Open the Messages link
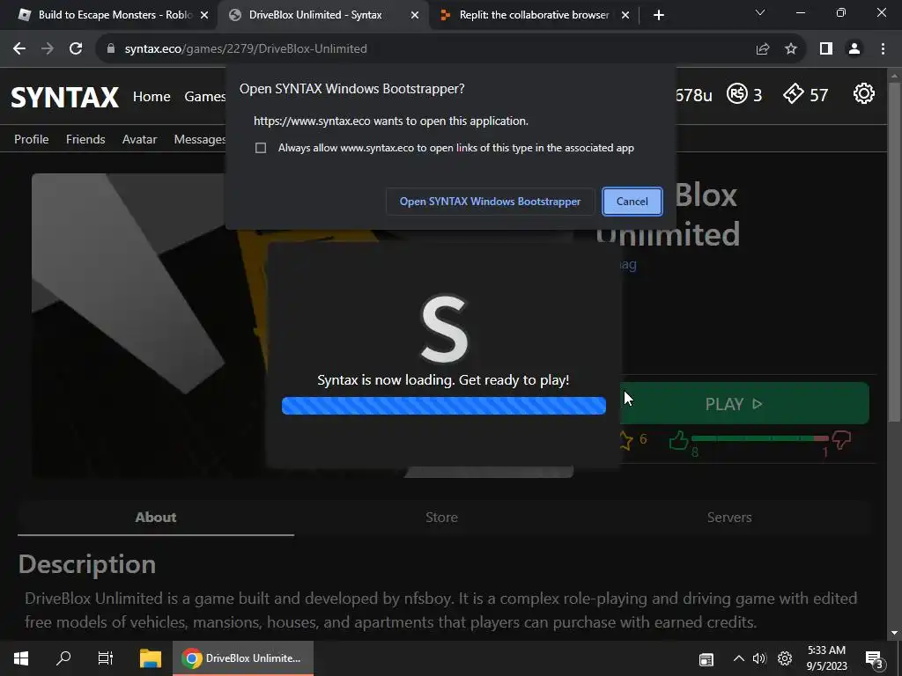This screenshot has width=902, height=676. coord(200,139)
